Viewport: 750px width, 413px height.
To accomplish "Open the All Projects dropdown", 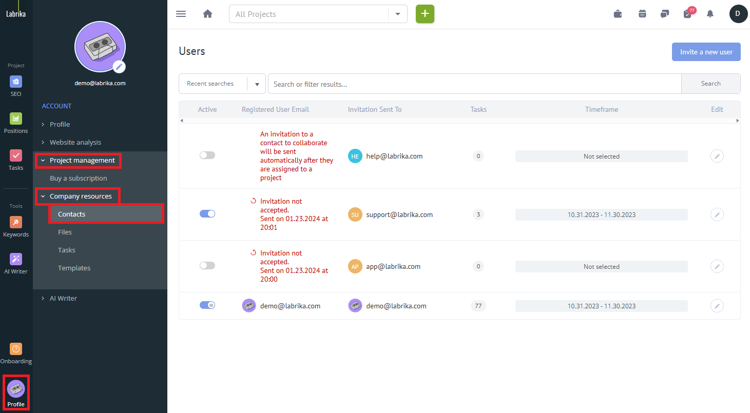I will (x=318, y=14).
